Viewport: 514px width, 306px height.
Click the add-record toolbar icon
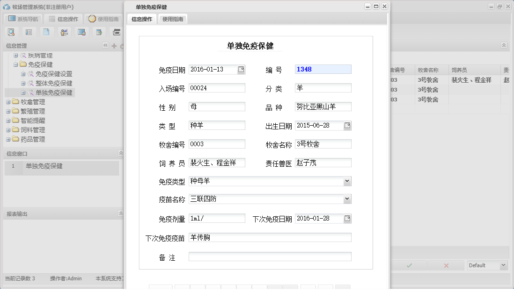[99, 32]
